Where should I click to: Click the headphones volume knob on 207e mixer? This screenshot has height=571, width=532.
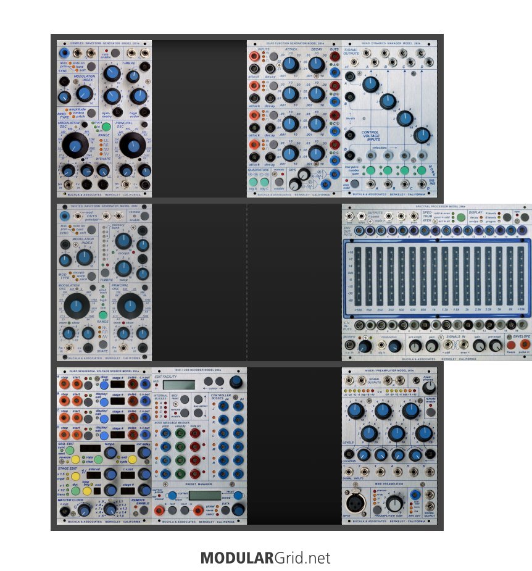coord(428,388)
